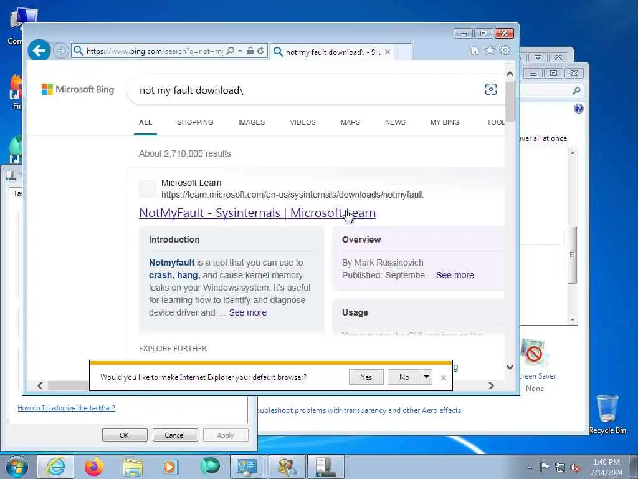Screen dimensions: 638x479
Task: Dismiss the default browser notification bar
Action: [444, 377]
